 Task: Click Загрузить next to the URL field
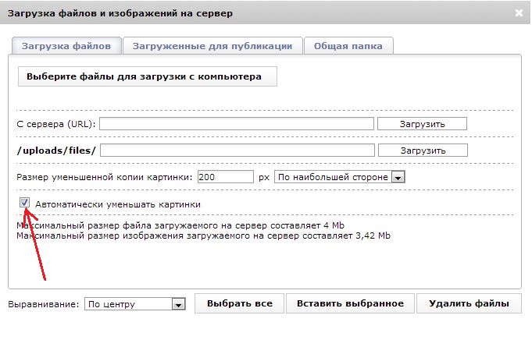pyautogui.click(x=422, y=124)
